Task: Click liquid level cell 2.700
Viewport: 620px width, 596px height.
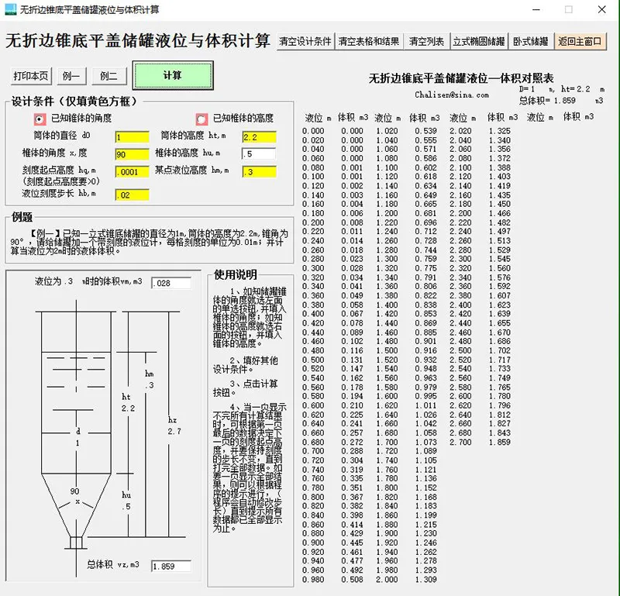Action: coord(460,442)
